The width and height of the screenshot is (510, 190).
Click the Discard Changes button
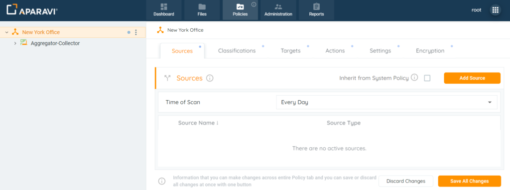point(405,181)
